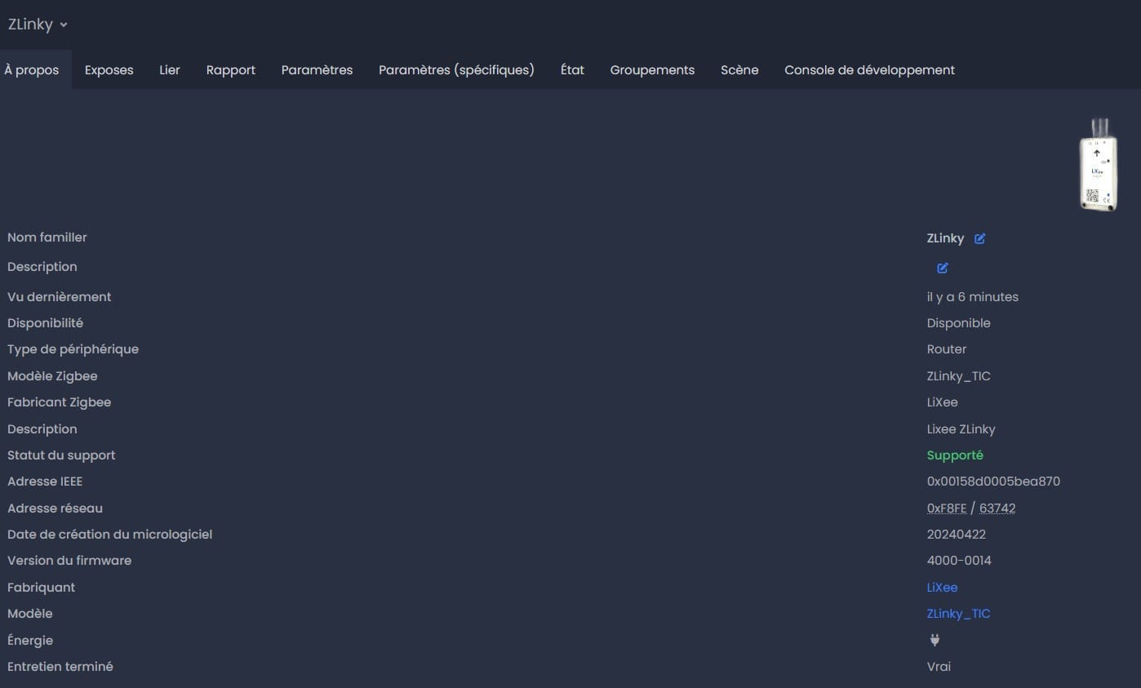Click the 'Adresse réseau' label
The width and height of the screenshot is (1141, 688).
[x=55, y=508]
